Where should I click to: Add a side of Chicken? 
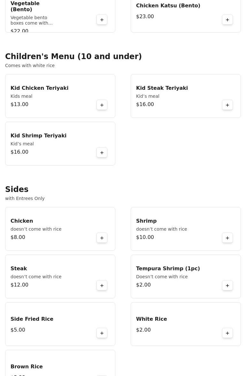click(102, 238)
